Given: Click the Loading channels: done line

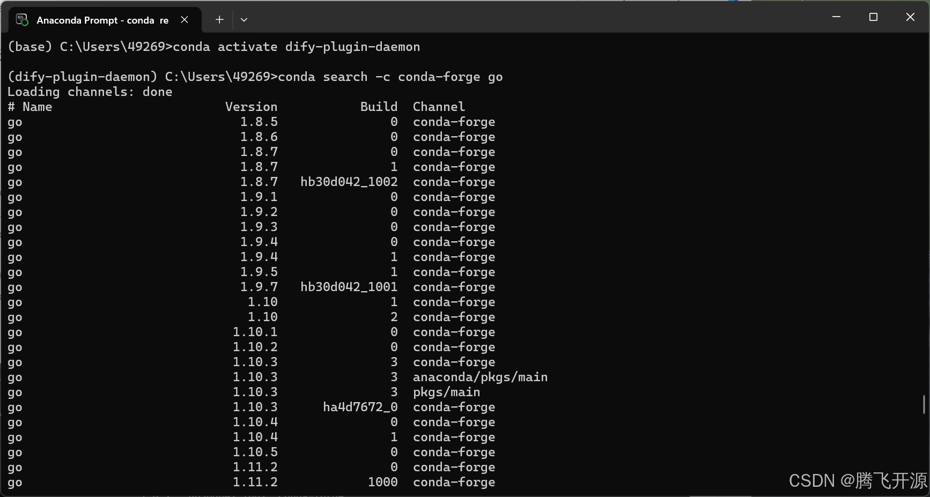Looking at the screenshot, I should pyautogui.click(x=90, y=92).
